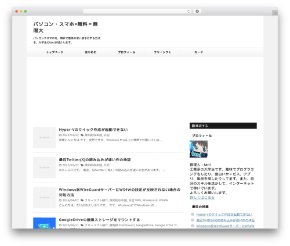Click the Twitter(X) article thumbnail placeholder
This screenshot has width=290, height=246.
tap(44, 167)
